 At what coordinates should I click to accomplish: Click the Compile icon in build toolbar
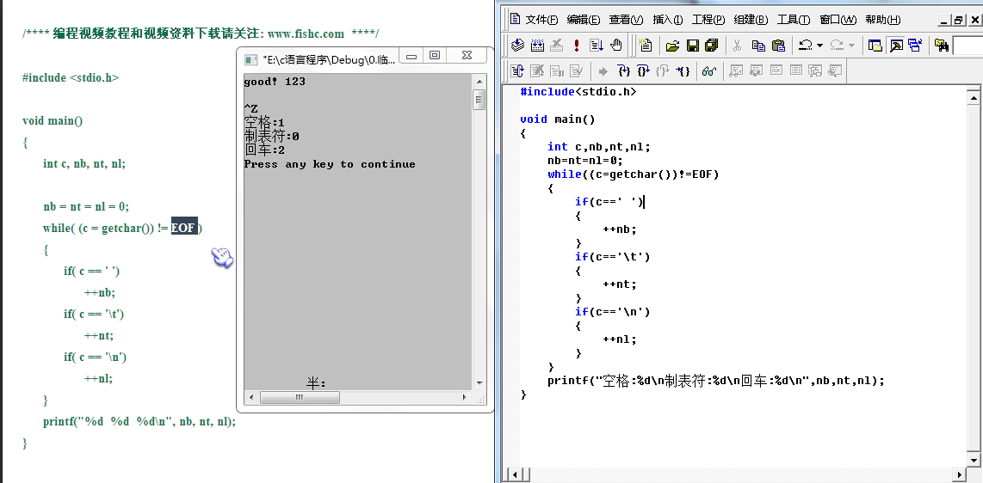tap(518, 45)
